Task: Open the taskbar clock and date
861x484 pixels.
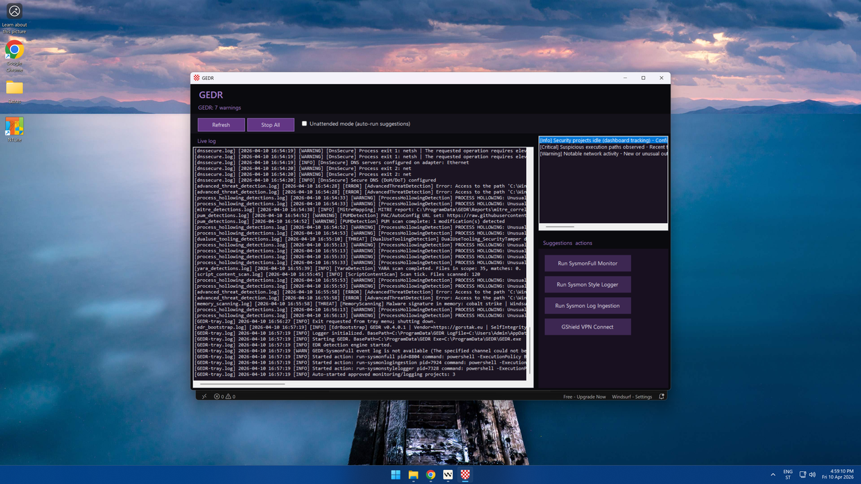Action: [x=837, y=475]
